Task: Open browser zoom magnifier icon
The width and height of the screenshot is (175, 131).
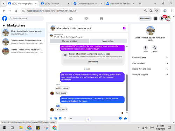Action: coord(146,11)
